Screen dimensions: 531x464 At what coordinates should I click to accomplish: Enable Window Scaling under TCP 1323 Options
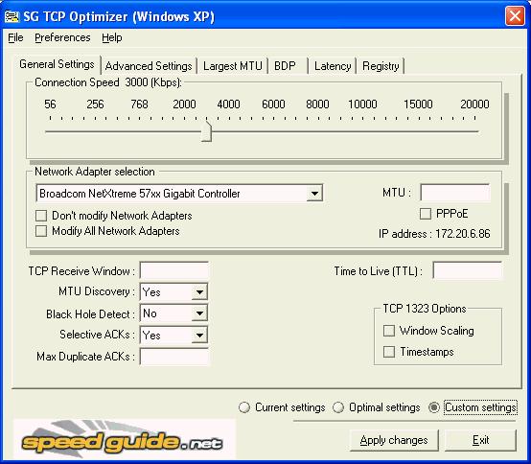tap(389, 331)
